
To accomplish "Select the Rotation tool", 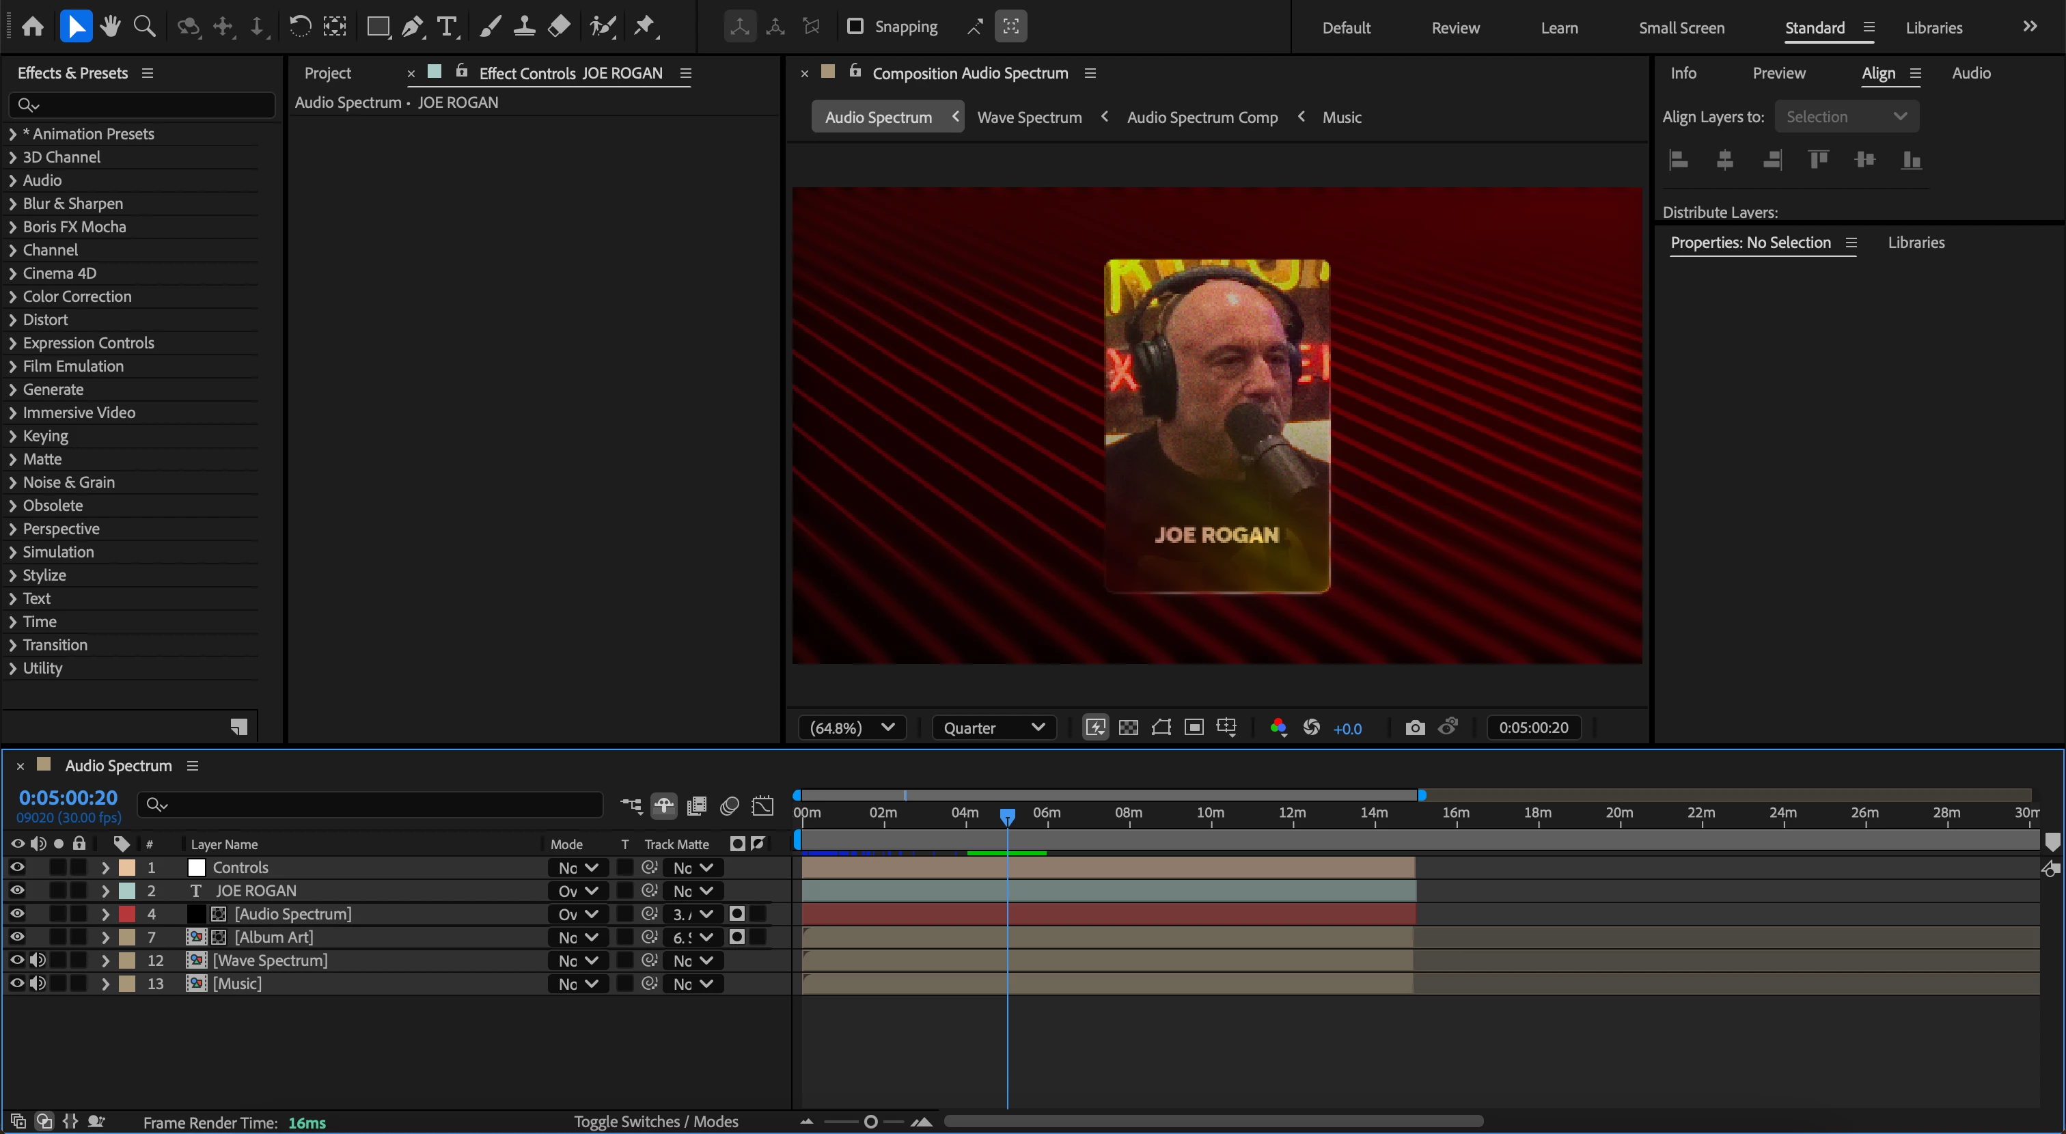I will pyautogui.click(x=300, y=27).
